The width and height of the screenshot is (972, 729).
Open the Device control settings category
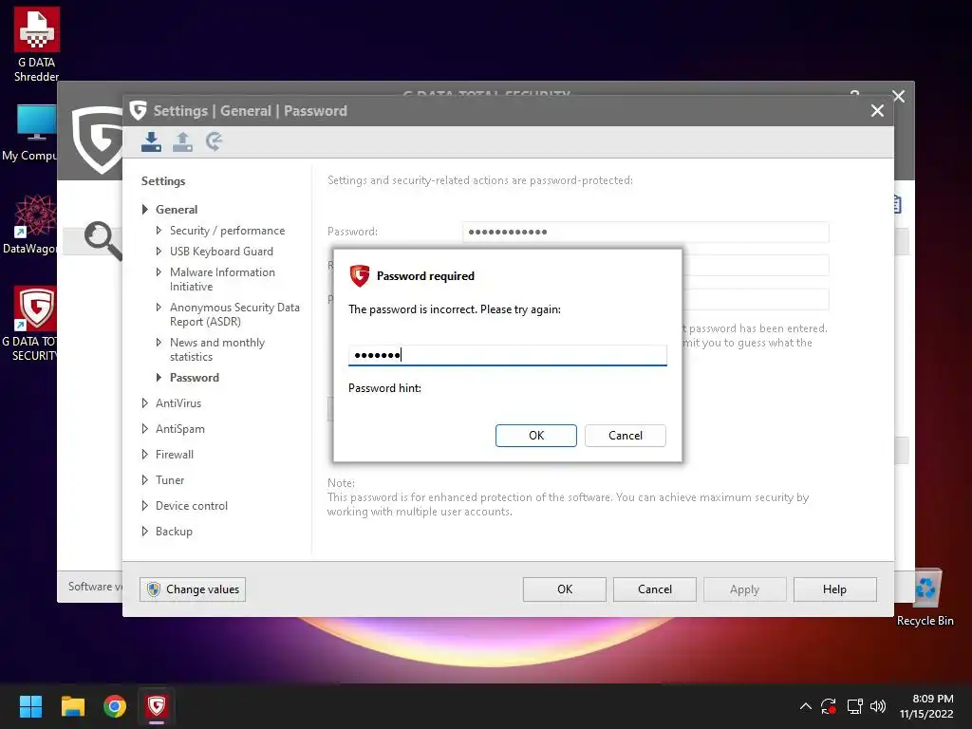[192, 505]
